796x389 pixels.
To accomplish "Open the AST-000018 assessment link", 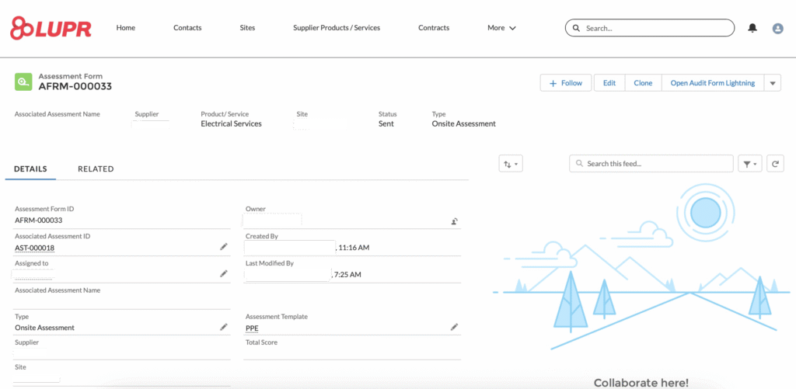I will [x=34, y=248].
